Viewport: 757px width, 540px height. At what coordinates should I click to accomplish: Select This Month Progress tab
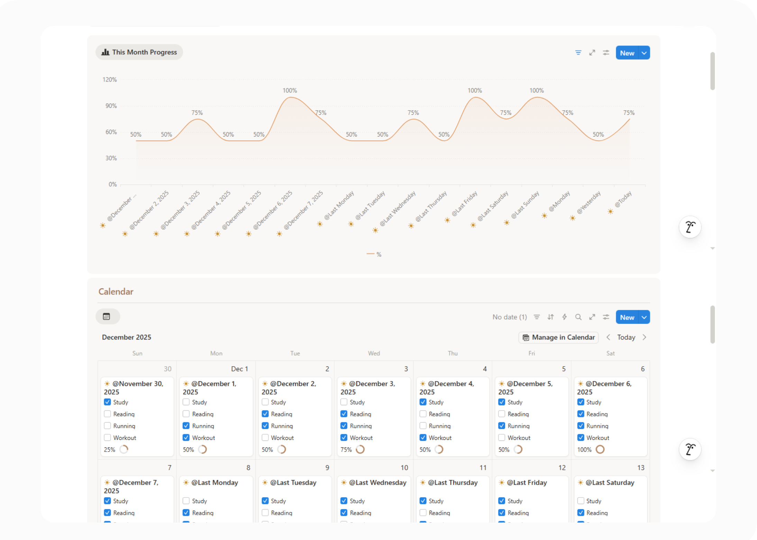click(x=139, y=52)
